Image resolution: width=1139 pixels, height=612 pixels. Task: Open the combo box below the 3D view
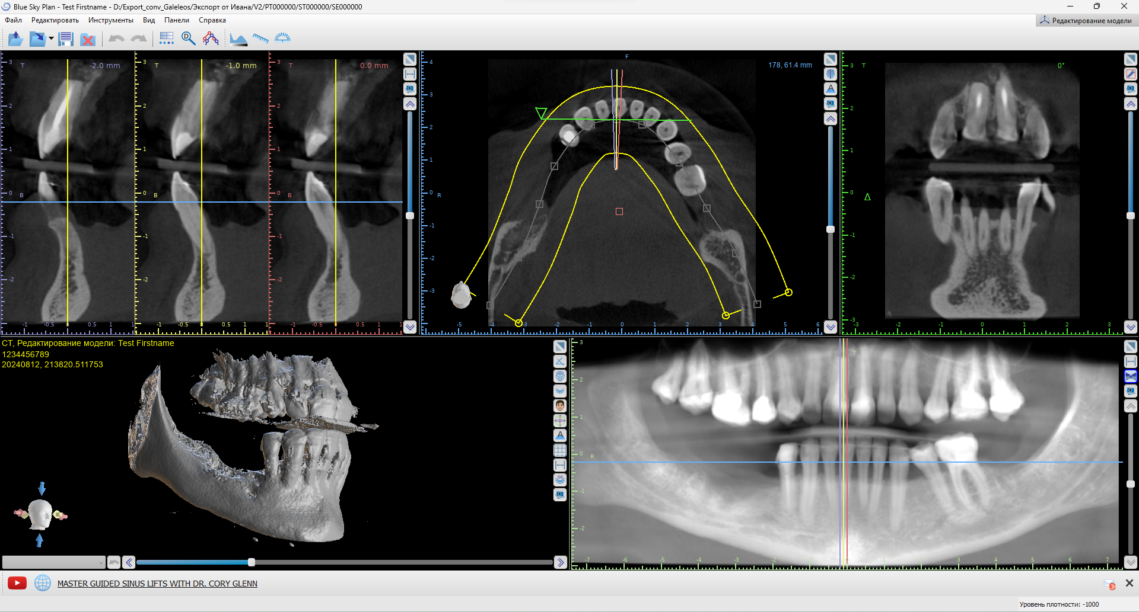pos(53,562)
